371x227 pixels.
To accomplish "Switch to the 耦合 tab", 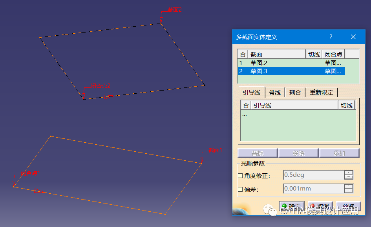I will tap(295, 93).
